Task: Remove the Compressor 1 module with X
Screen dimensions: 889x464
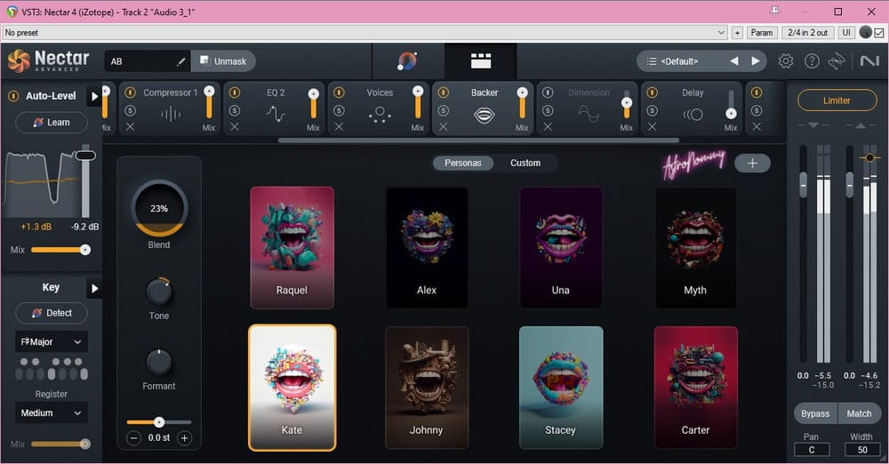Action: tap(130, 127)
